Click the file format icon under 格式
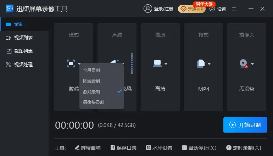273x156 pixels. tap(201, 63)
